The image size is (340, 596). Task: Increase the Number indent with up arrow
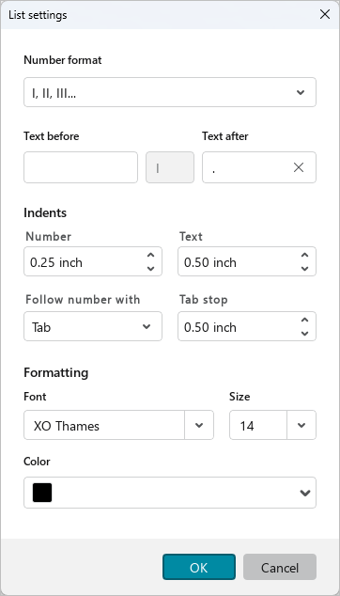(151, 255)
